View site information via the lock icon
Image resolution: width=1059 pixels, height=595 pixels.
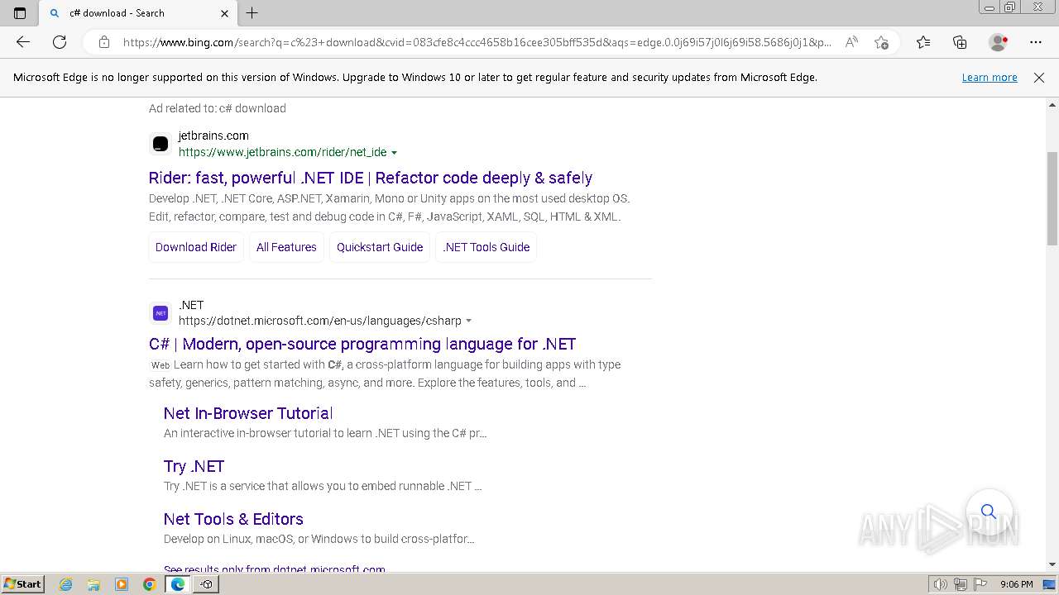pos(104,42)
